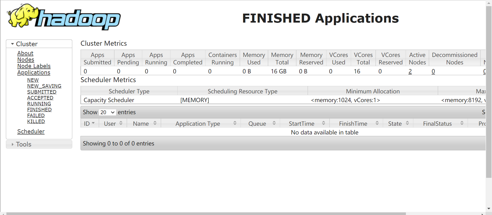Sort by FinishTime column sort icon
The image size is (492, 215).
tap(377, 123)
